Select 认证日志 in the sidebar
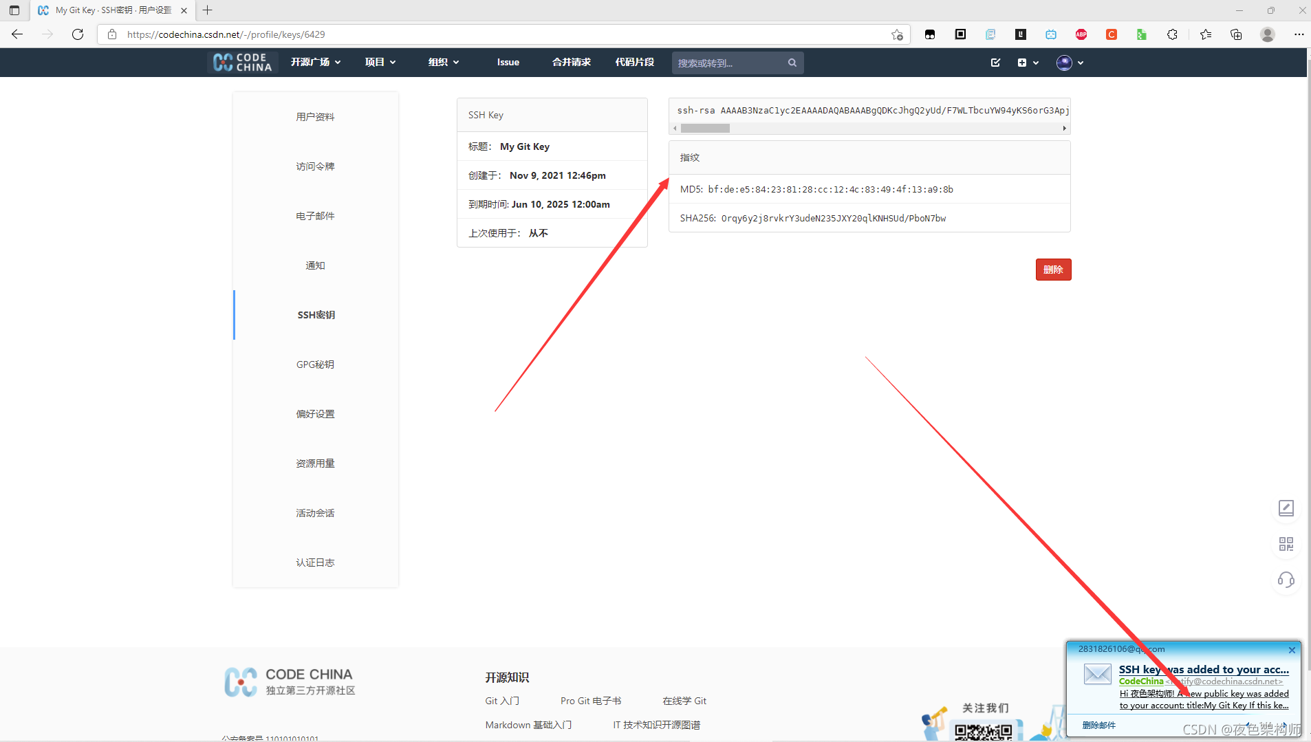The height and width of the screenshot is (742, 1311). point(316,563)
